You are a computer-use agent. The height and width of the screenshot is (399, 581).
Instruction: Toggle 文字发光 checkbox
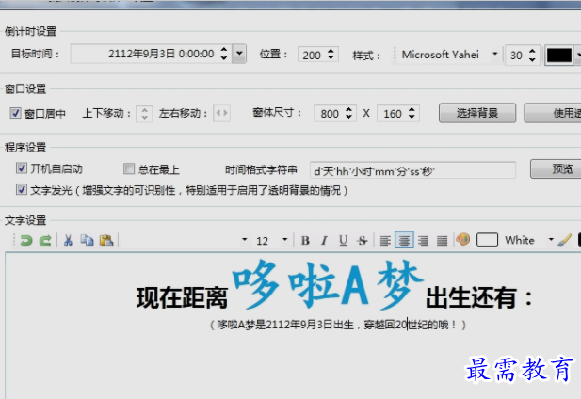[22, 190]
